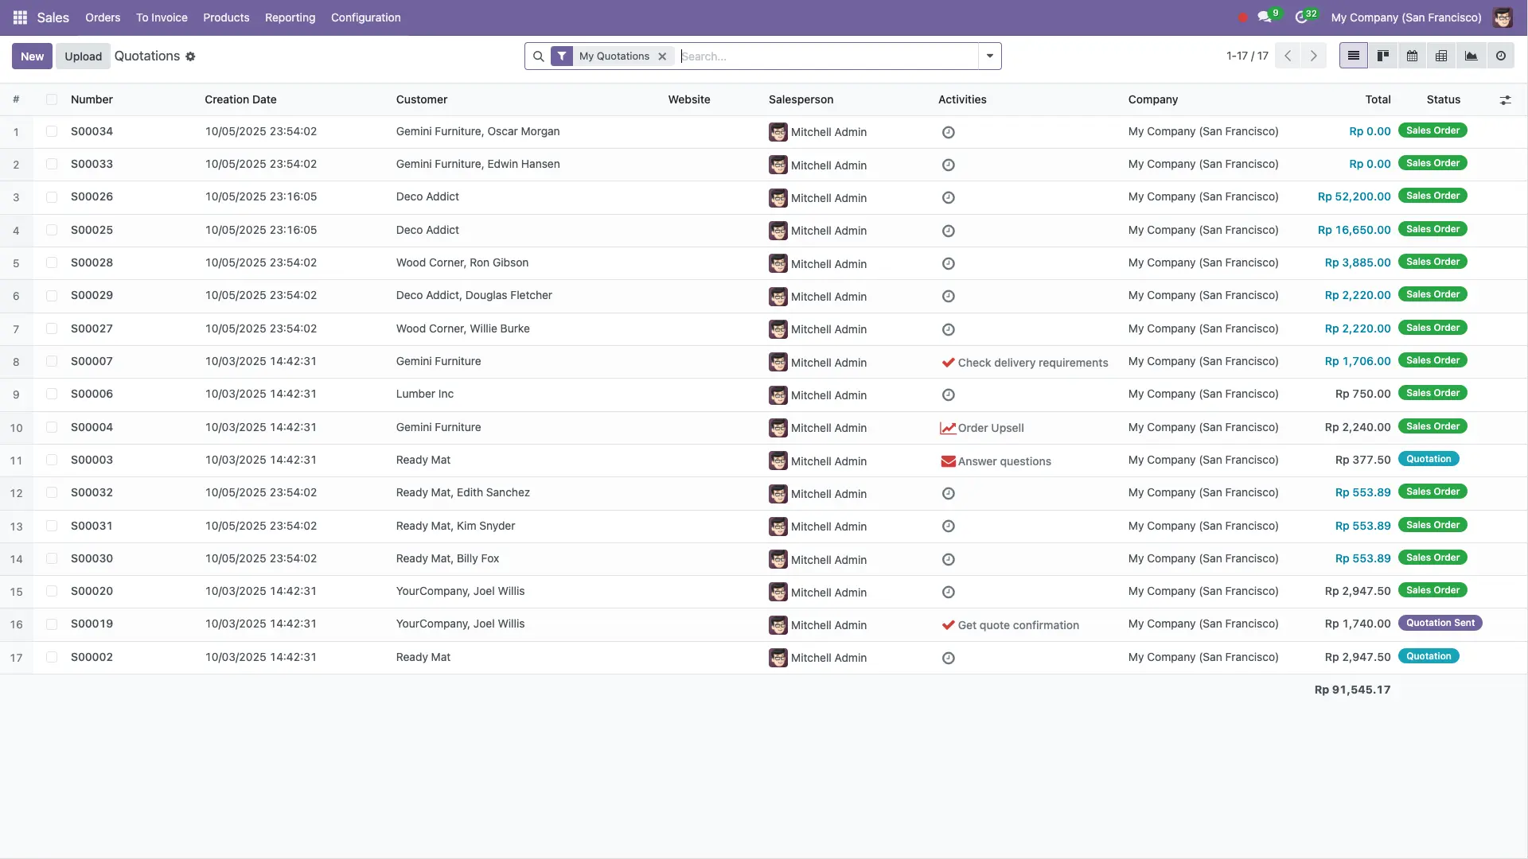Expand the search options dropdown arrow
This screenshot has height=859, width=1528.
989,56
